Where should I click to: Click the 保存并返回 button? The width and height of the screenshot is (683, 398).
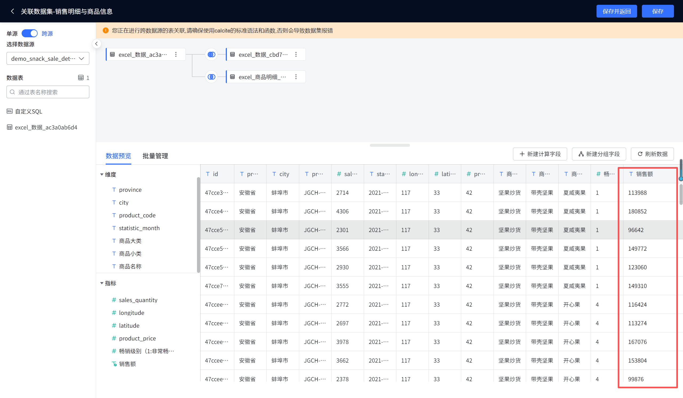pyautogui.click(x=616, y=11)
